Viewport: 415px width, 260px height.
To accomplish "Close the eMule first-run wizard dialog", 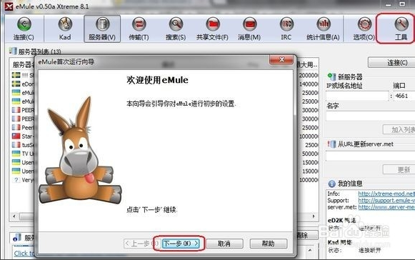I will coord(281,59).
